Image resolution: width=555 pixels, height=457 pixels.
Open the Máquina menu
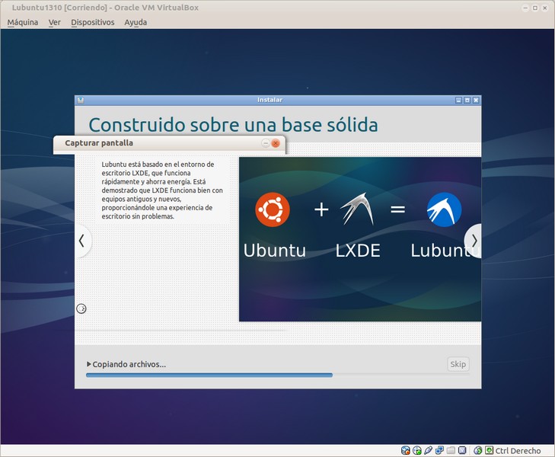22,22
